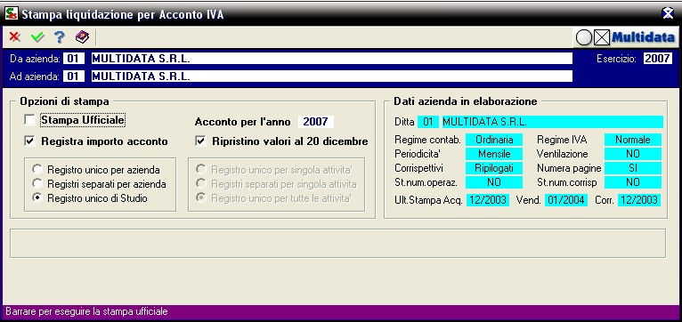Click the red X cancel toolbar icon
682x322 pixels.
click(x=15, y=37)
